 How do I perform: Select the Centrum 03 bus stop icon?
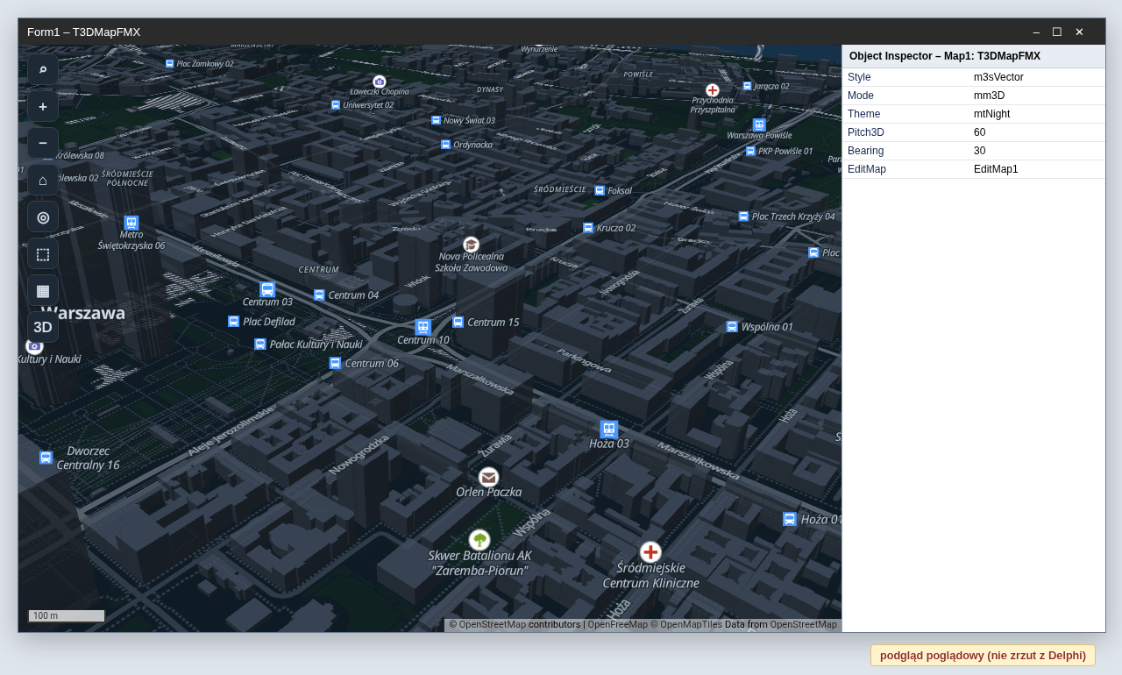click(x=267, y=289)
